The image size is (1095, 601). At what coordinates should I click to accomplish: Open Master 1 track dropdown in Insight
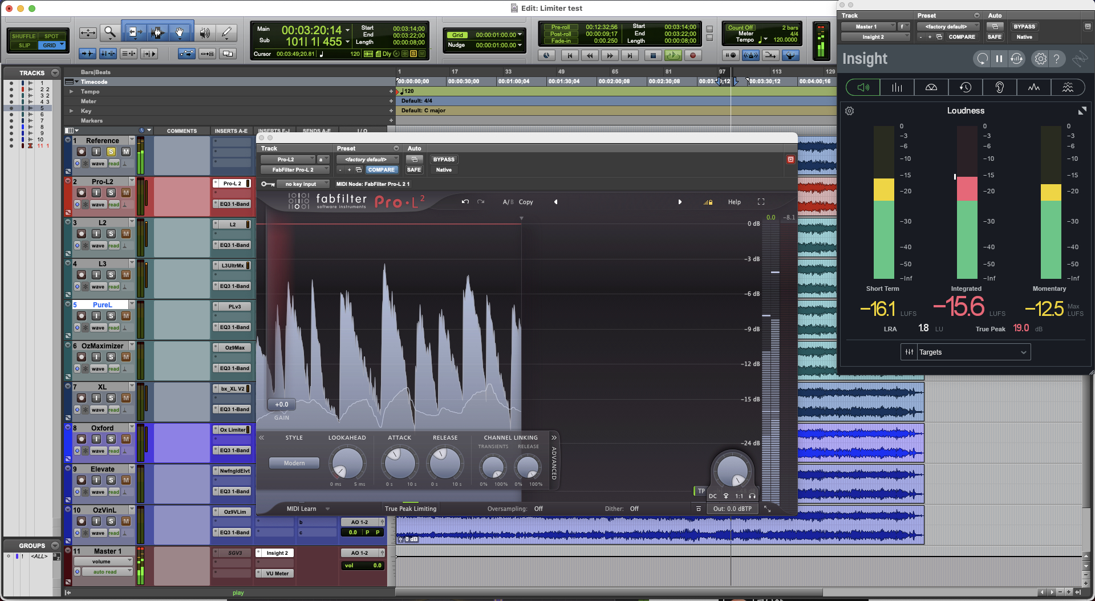coord(868,27)
